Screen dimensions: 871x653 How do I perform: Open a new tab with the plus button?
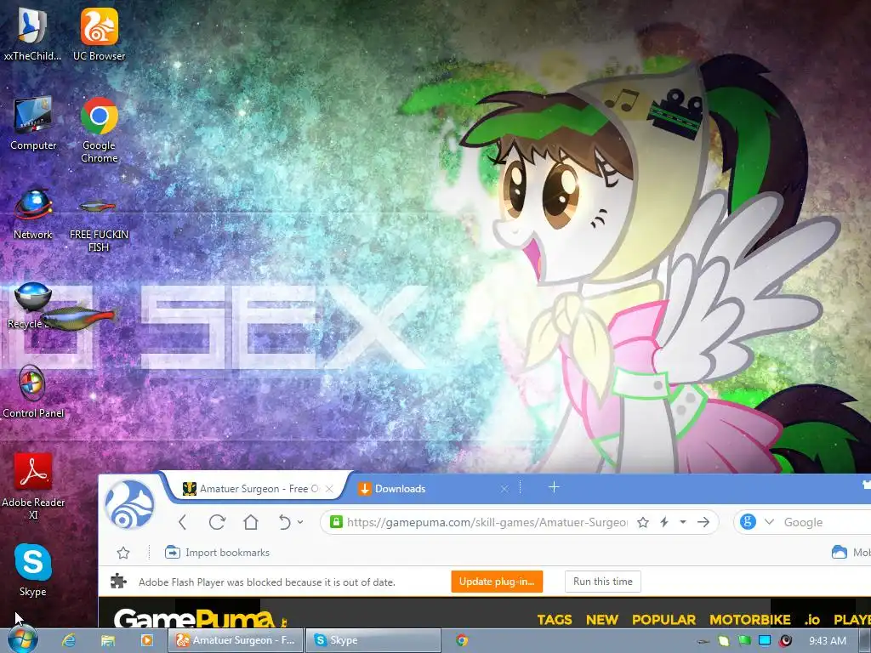pyautogui.click(x=554, y=487)
